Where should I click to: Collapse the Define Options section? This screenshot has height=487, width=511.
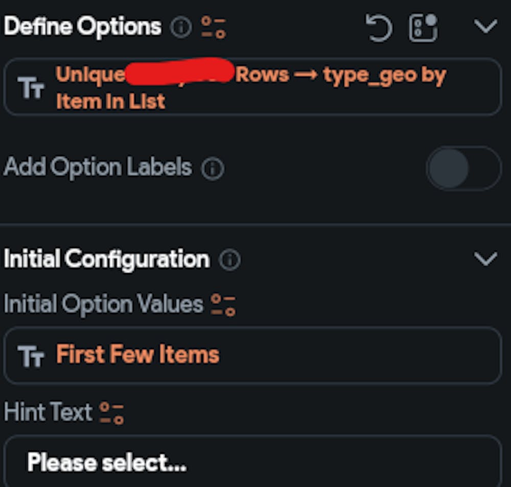coord(485,27)
